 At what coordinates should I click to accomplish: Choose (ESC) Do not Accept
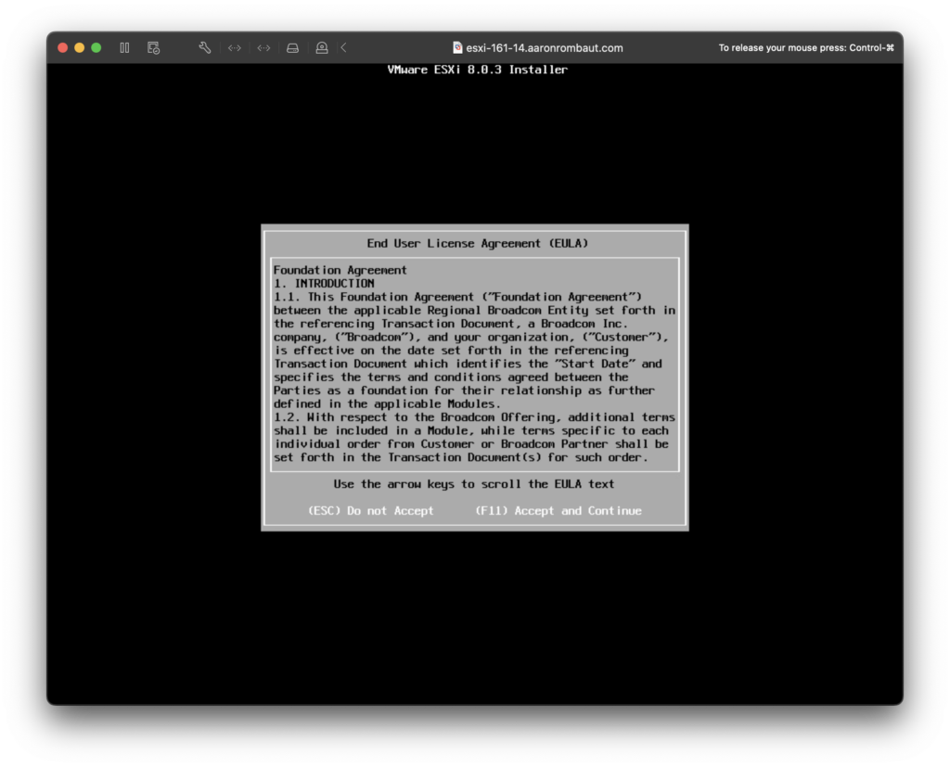tap(370, 511)
